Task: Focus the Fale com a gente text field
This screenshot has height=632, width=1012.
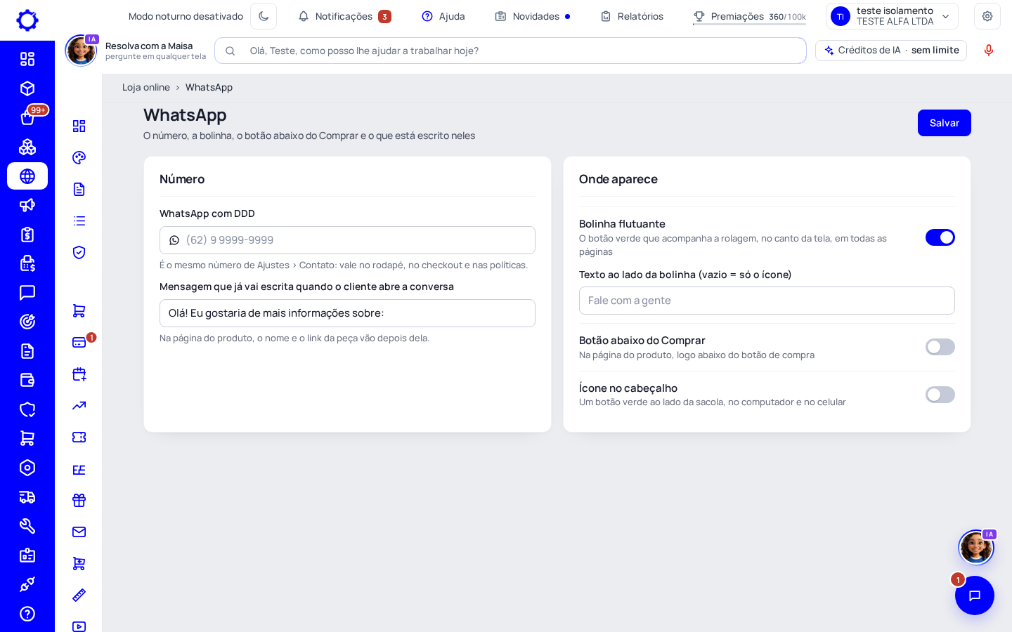Action: point(767,301)
